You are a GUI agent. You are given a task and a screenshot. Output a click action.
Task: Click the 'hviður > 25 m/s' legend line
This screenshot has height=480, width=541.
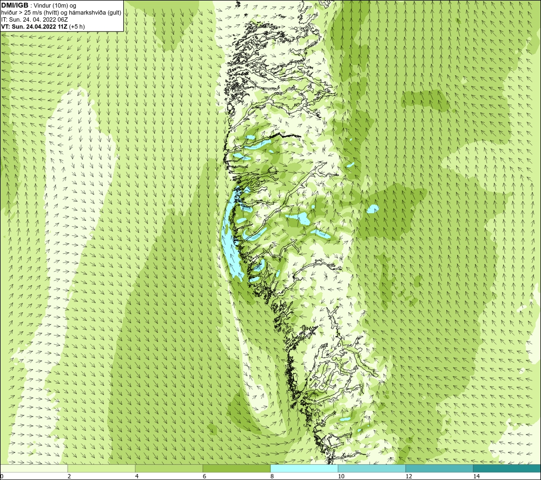pos(61,13)
